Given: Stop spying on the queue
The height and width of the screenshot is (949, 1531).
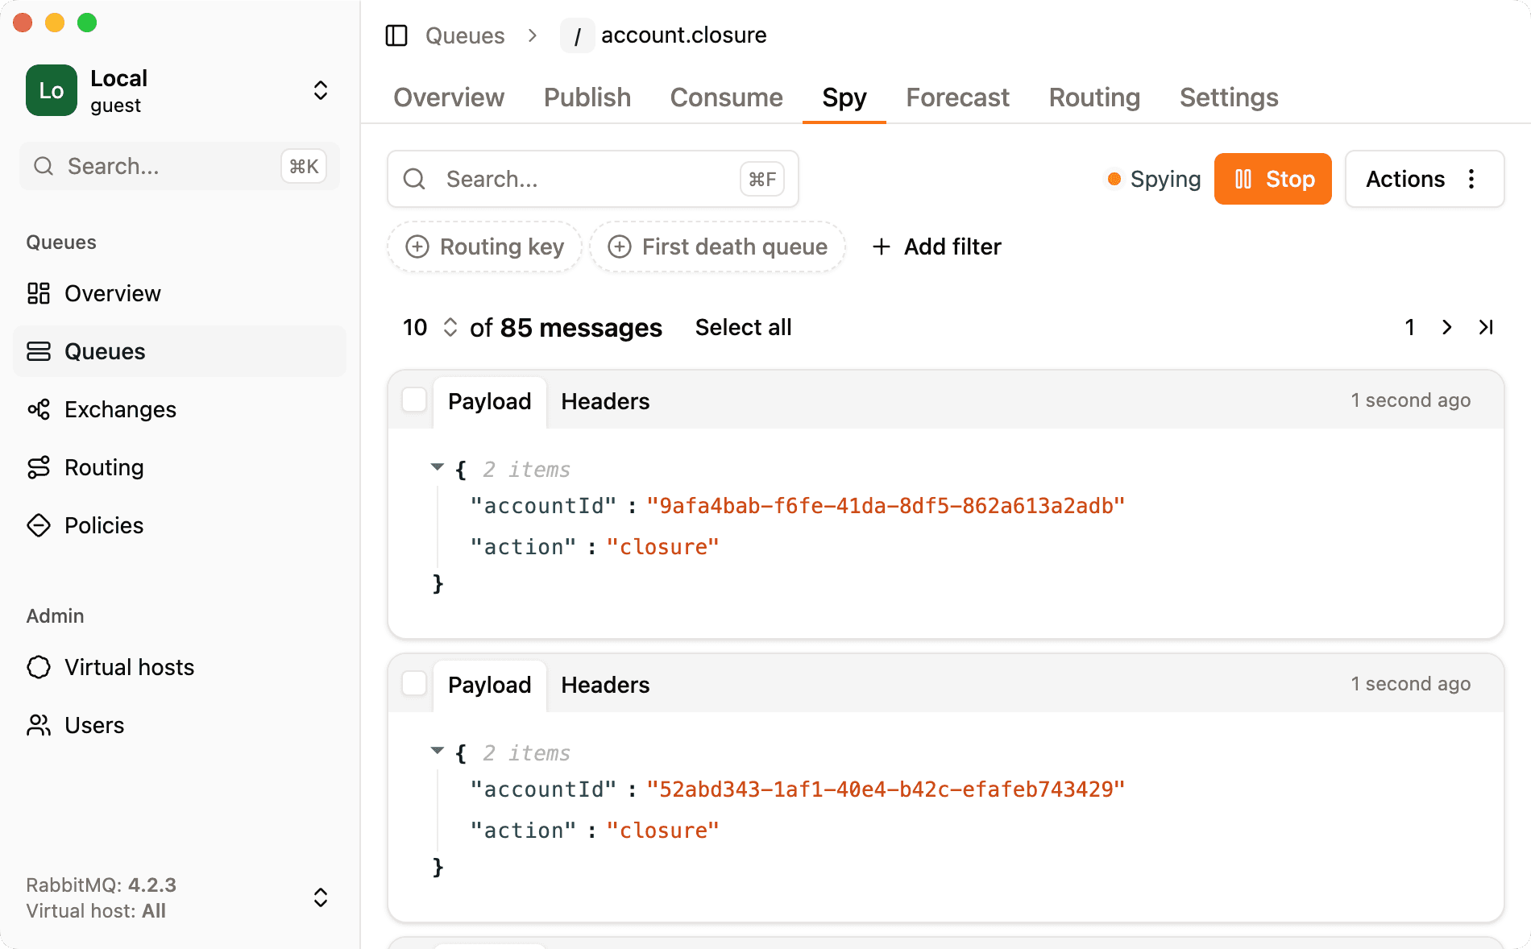Looking at the screenshot, I should coord(1272,179).
